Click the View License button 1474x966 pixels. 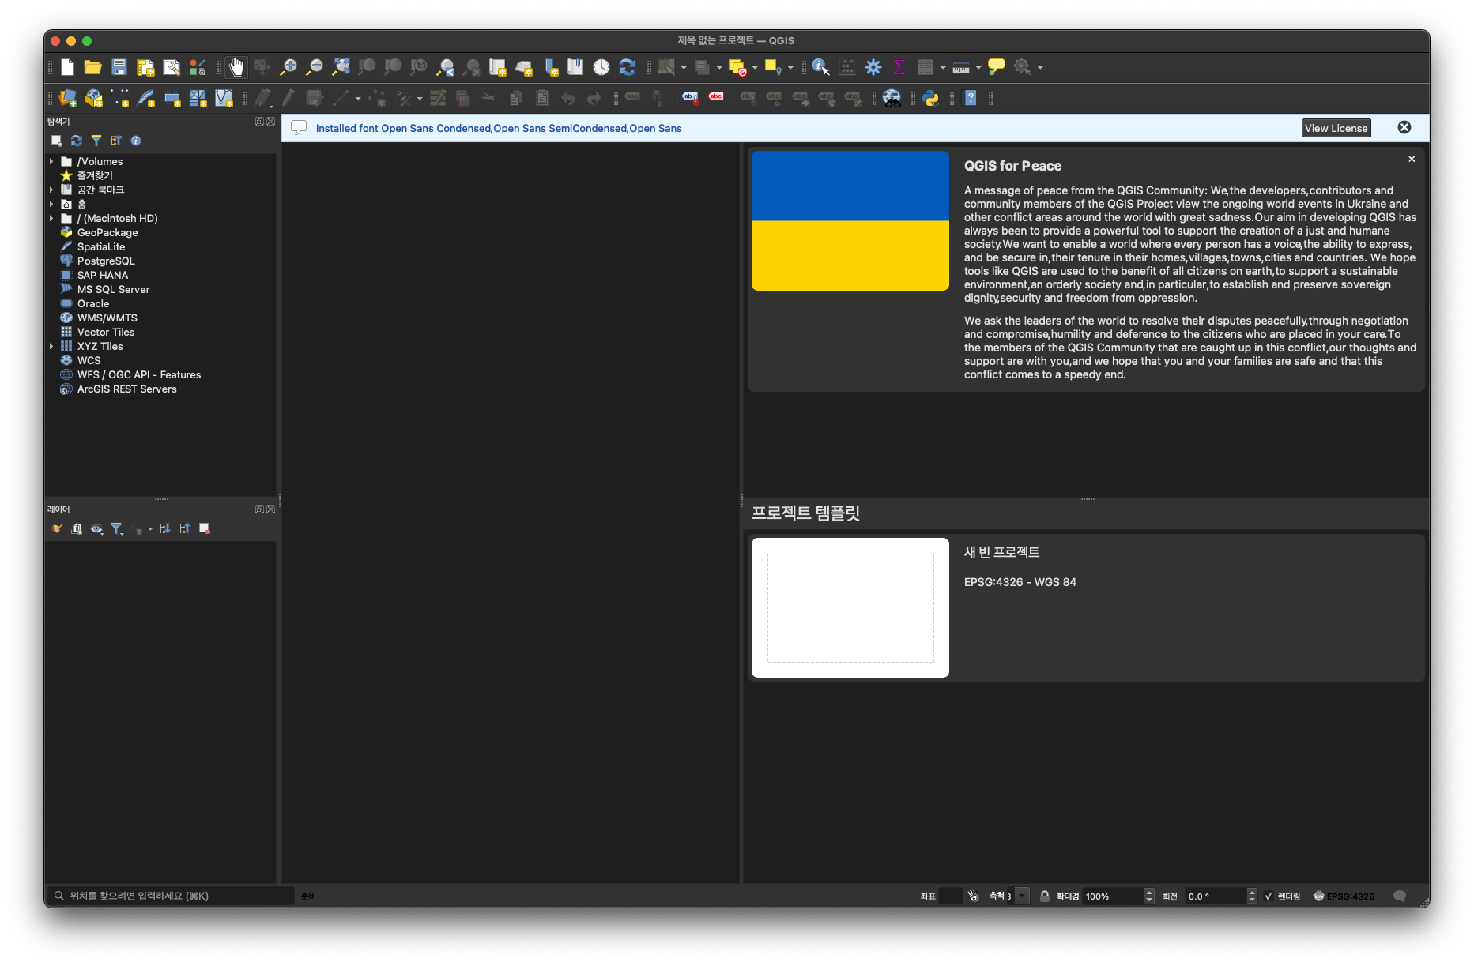pyautogui.click(x=1336, y=128)
